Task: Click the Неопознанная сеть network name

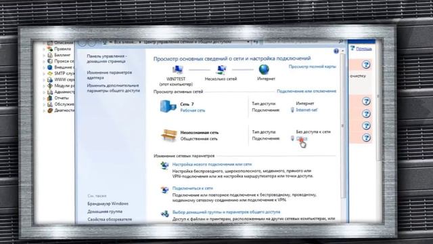Action: [x=200, y=133]
